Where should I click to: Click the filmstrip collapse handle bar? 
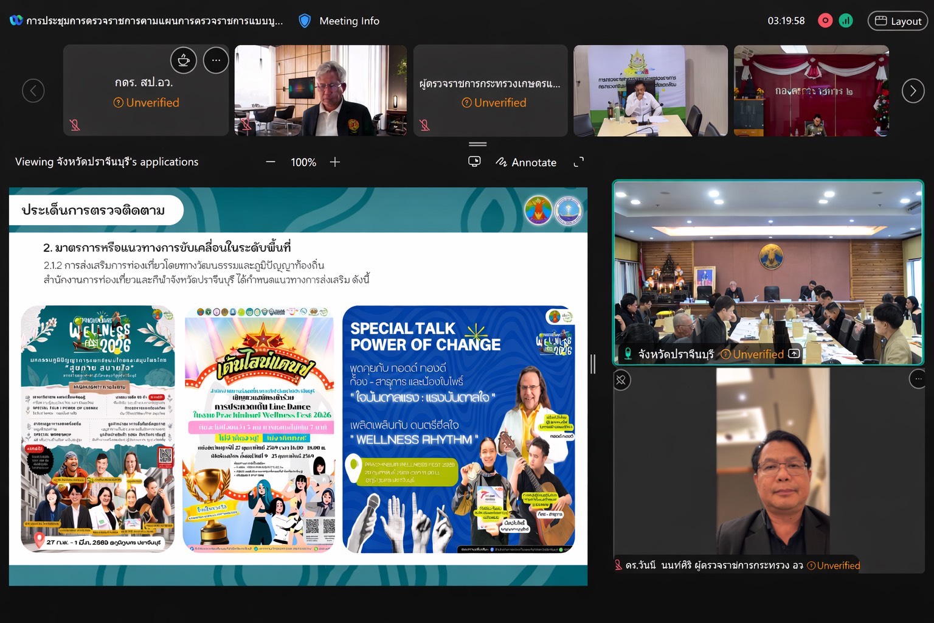tap(477, 144)
